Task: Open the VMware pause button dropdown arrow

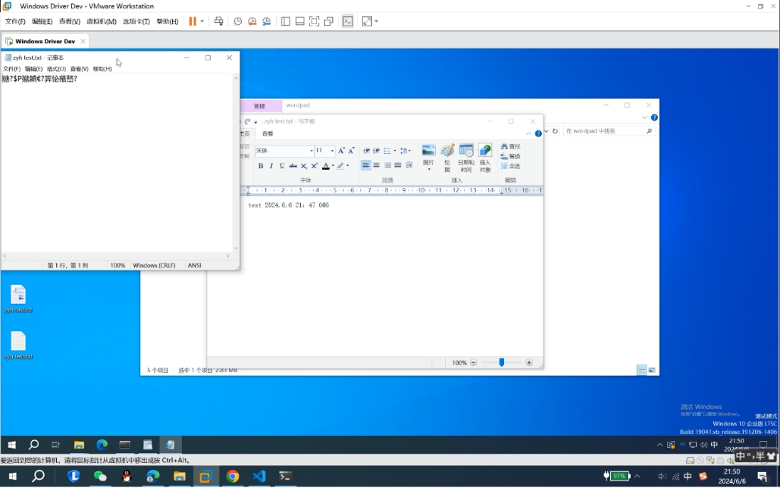Action: pos(202,21)
